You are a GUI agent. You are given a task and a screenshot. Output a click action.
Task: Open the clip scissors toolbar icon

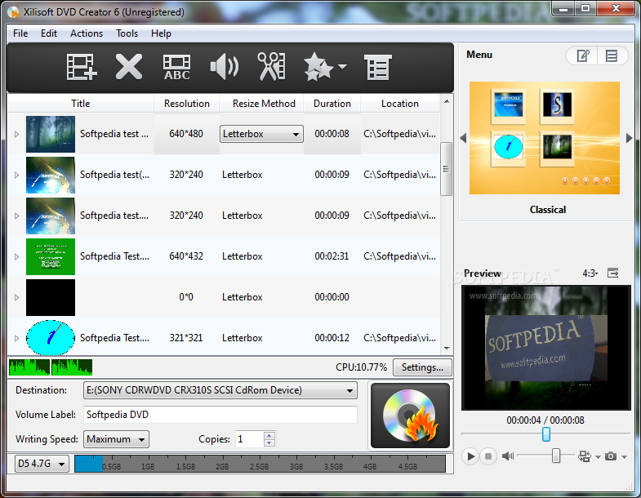(271, 66)
